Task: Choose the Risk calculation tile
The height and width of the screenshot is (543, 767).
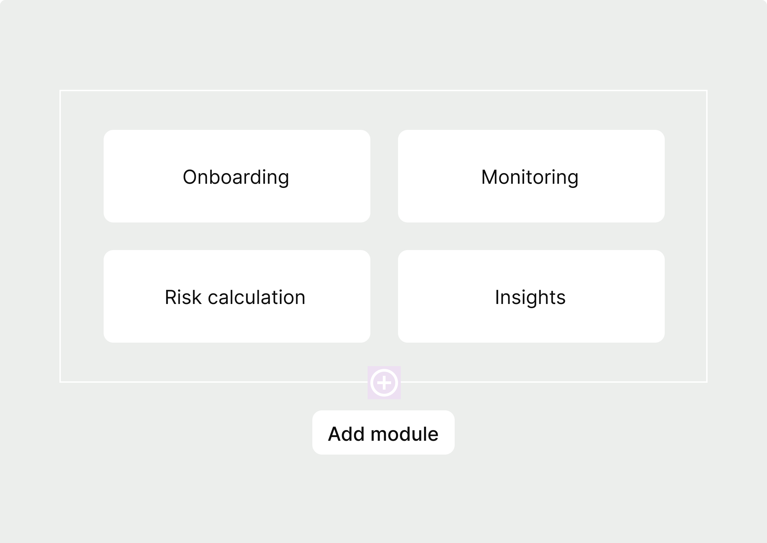Action: pyautogui.click(x=237, y=296)
